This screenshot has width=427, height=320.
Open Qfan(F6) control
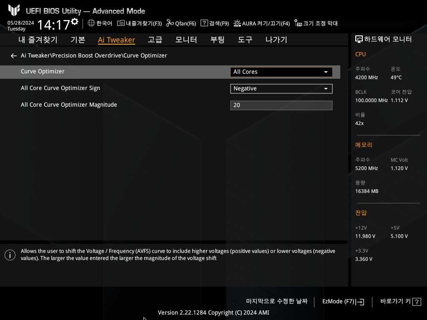pyautogui.click(x=181, y=23)
